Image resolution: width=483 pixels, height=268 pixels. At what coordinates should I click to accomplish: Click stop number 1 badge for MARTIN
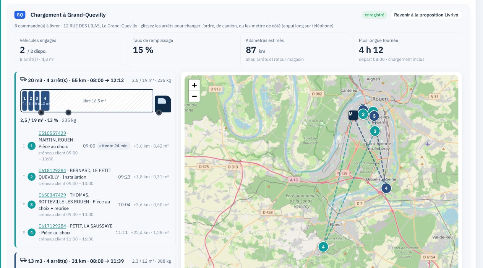click(x=32, y=146)
